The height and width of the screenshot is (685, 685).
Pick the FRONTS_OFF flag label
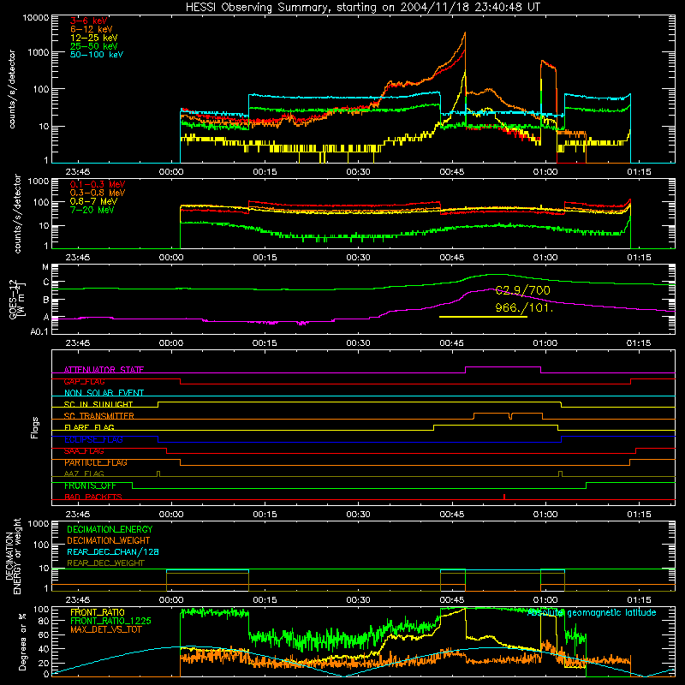pos(90,485)
